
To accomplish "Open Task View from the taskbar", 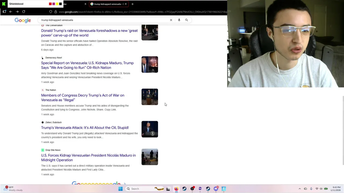I will (168, 189).
